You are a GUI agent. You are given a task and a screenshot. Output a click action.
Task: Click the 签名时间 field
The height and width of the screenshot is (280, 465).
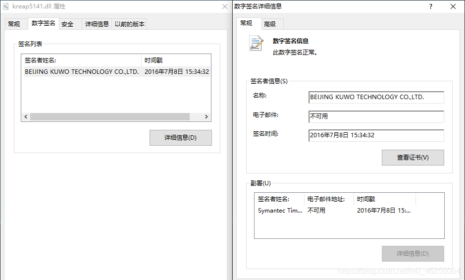(376, 135)
